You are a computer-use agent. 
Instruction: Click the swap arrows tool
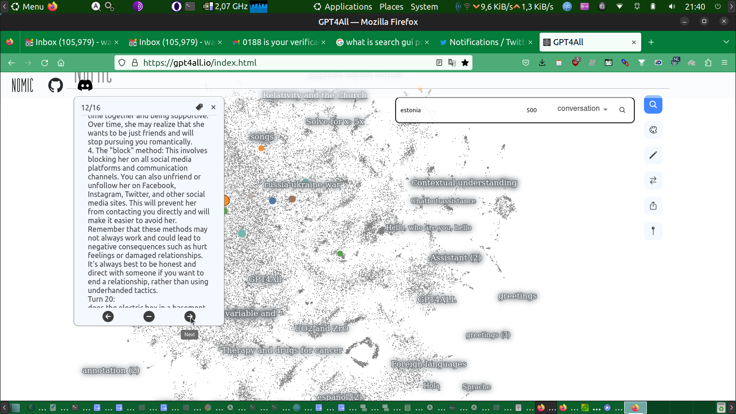(x=653, y=180)
